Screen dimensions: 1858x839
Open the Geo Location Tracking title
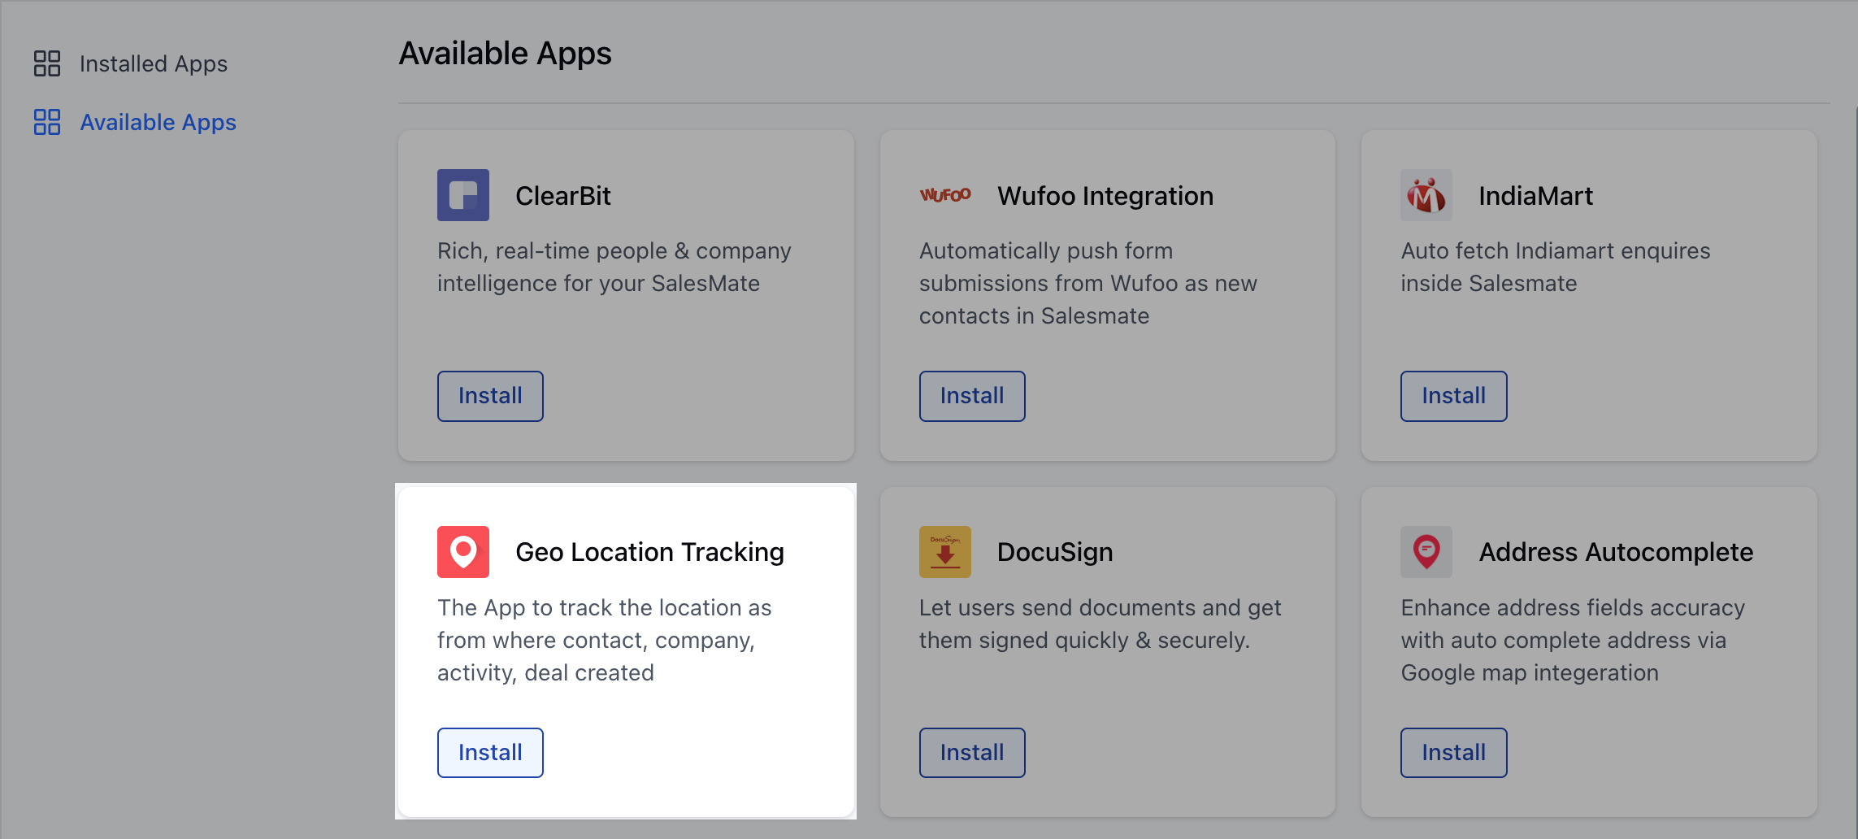click(x=650, y=552)
